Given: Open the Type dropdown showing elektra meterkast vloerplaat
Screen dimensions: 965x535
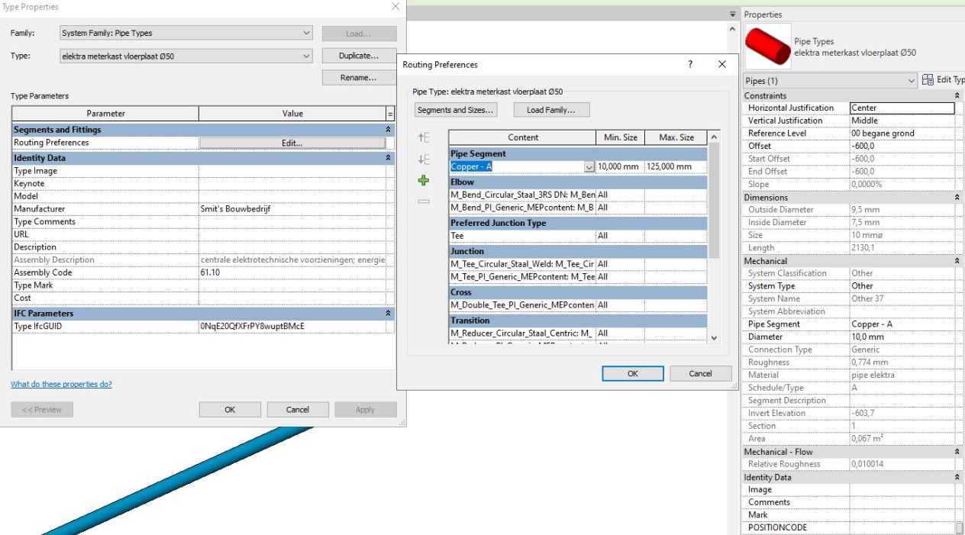Looking at the screenshot, I should (x=306, y=56).
